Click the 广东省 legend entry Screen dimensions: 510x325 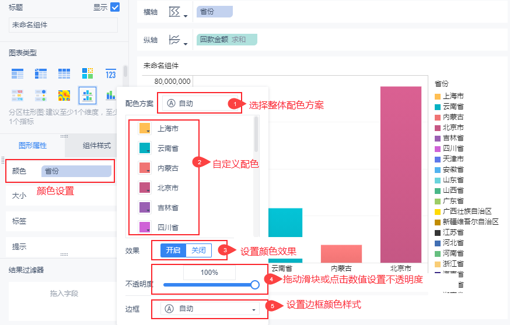point(449,200)
